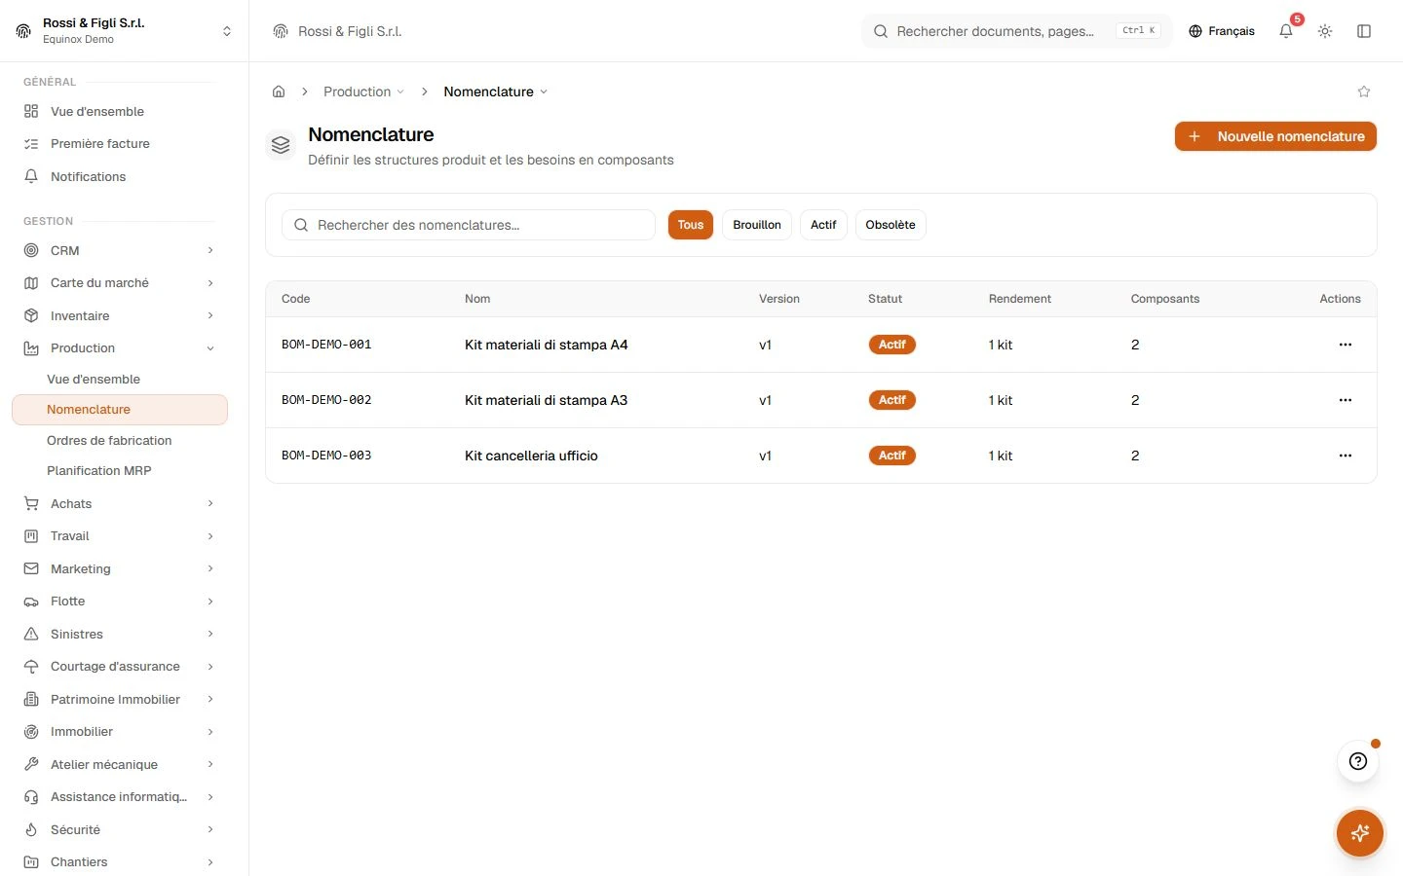Screen dimensions: 1403x876
Task: Toggle light/dark theme sun icon
Action: [1325, 31]
